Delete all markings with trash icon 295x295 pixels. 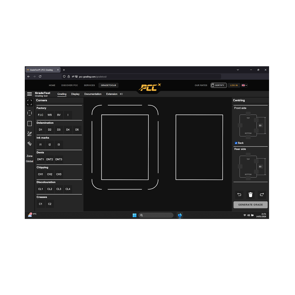point(250,194)
